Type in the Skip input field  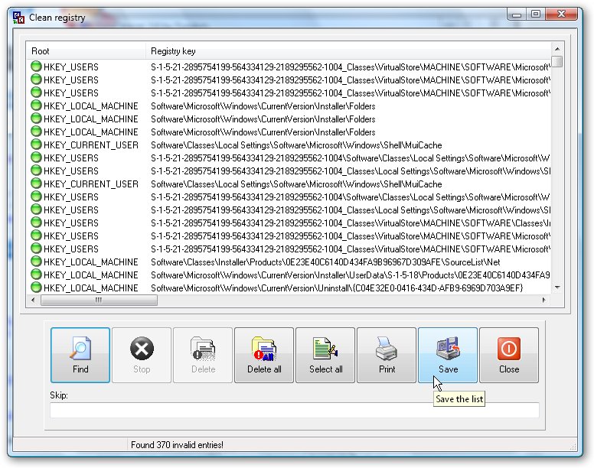[x=295, y=411]
